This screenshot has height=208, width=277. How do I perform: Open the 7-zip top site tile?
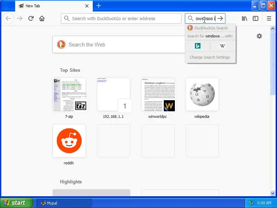[69, 94]
